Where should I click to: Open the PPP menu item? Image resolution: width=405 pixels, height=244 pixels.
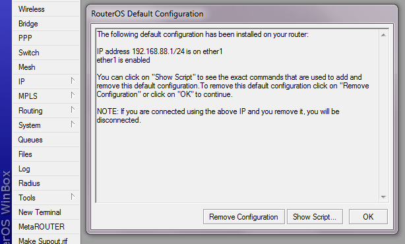pos(46,38)
